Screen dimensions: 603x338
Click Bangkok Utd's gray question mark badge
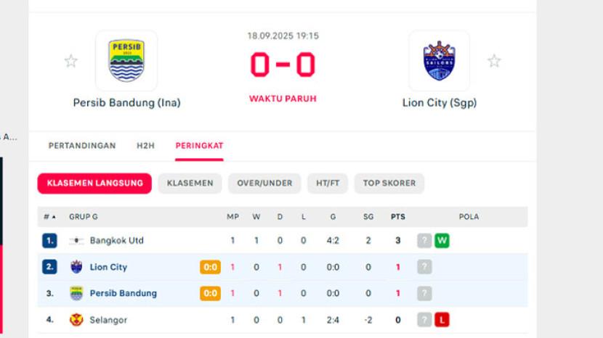tap(424, 241)
